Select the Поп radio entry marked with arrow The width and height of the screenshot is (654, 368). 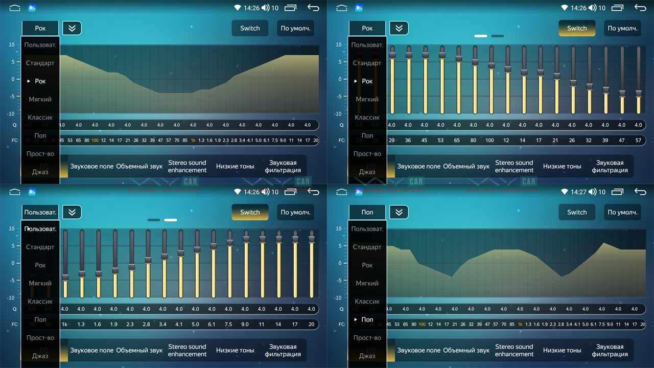pos(367,319)
